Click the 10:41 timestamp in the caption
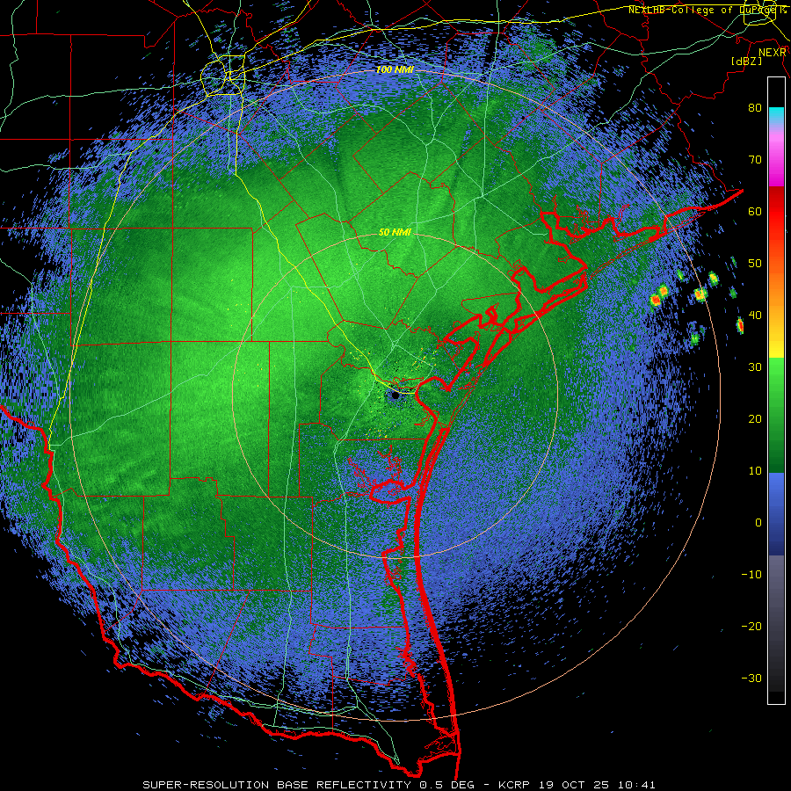The image size is (791, 791). [x=635, y=785]
